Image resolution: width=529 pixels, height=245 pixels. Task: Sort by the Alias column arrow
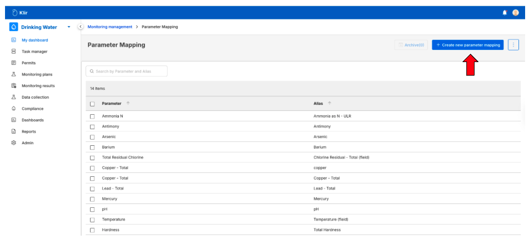pyautogui.click(x=328, y=104)
